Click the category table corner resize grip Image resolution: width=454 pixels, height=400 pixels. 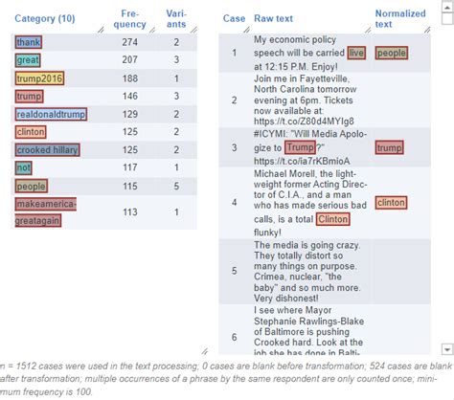[205, 351]
